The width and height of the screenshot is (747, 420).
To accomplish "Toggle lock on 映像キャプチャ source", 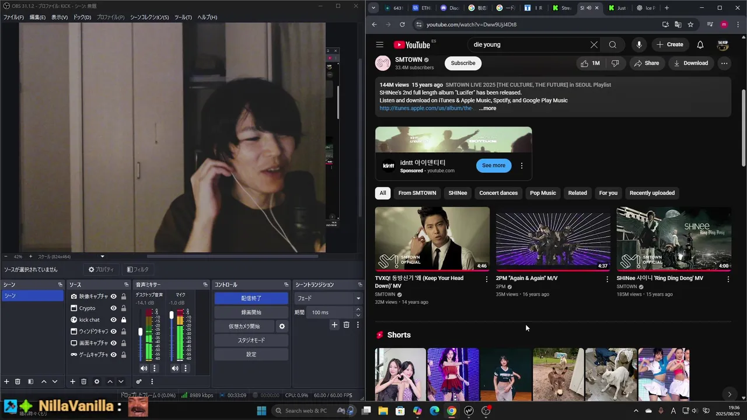I will [x=124, y=296].
